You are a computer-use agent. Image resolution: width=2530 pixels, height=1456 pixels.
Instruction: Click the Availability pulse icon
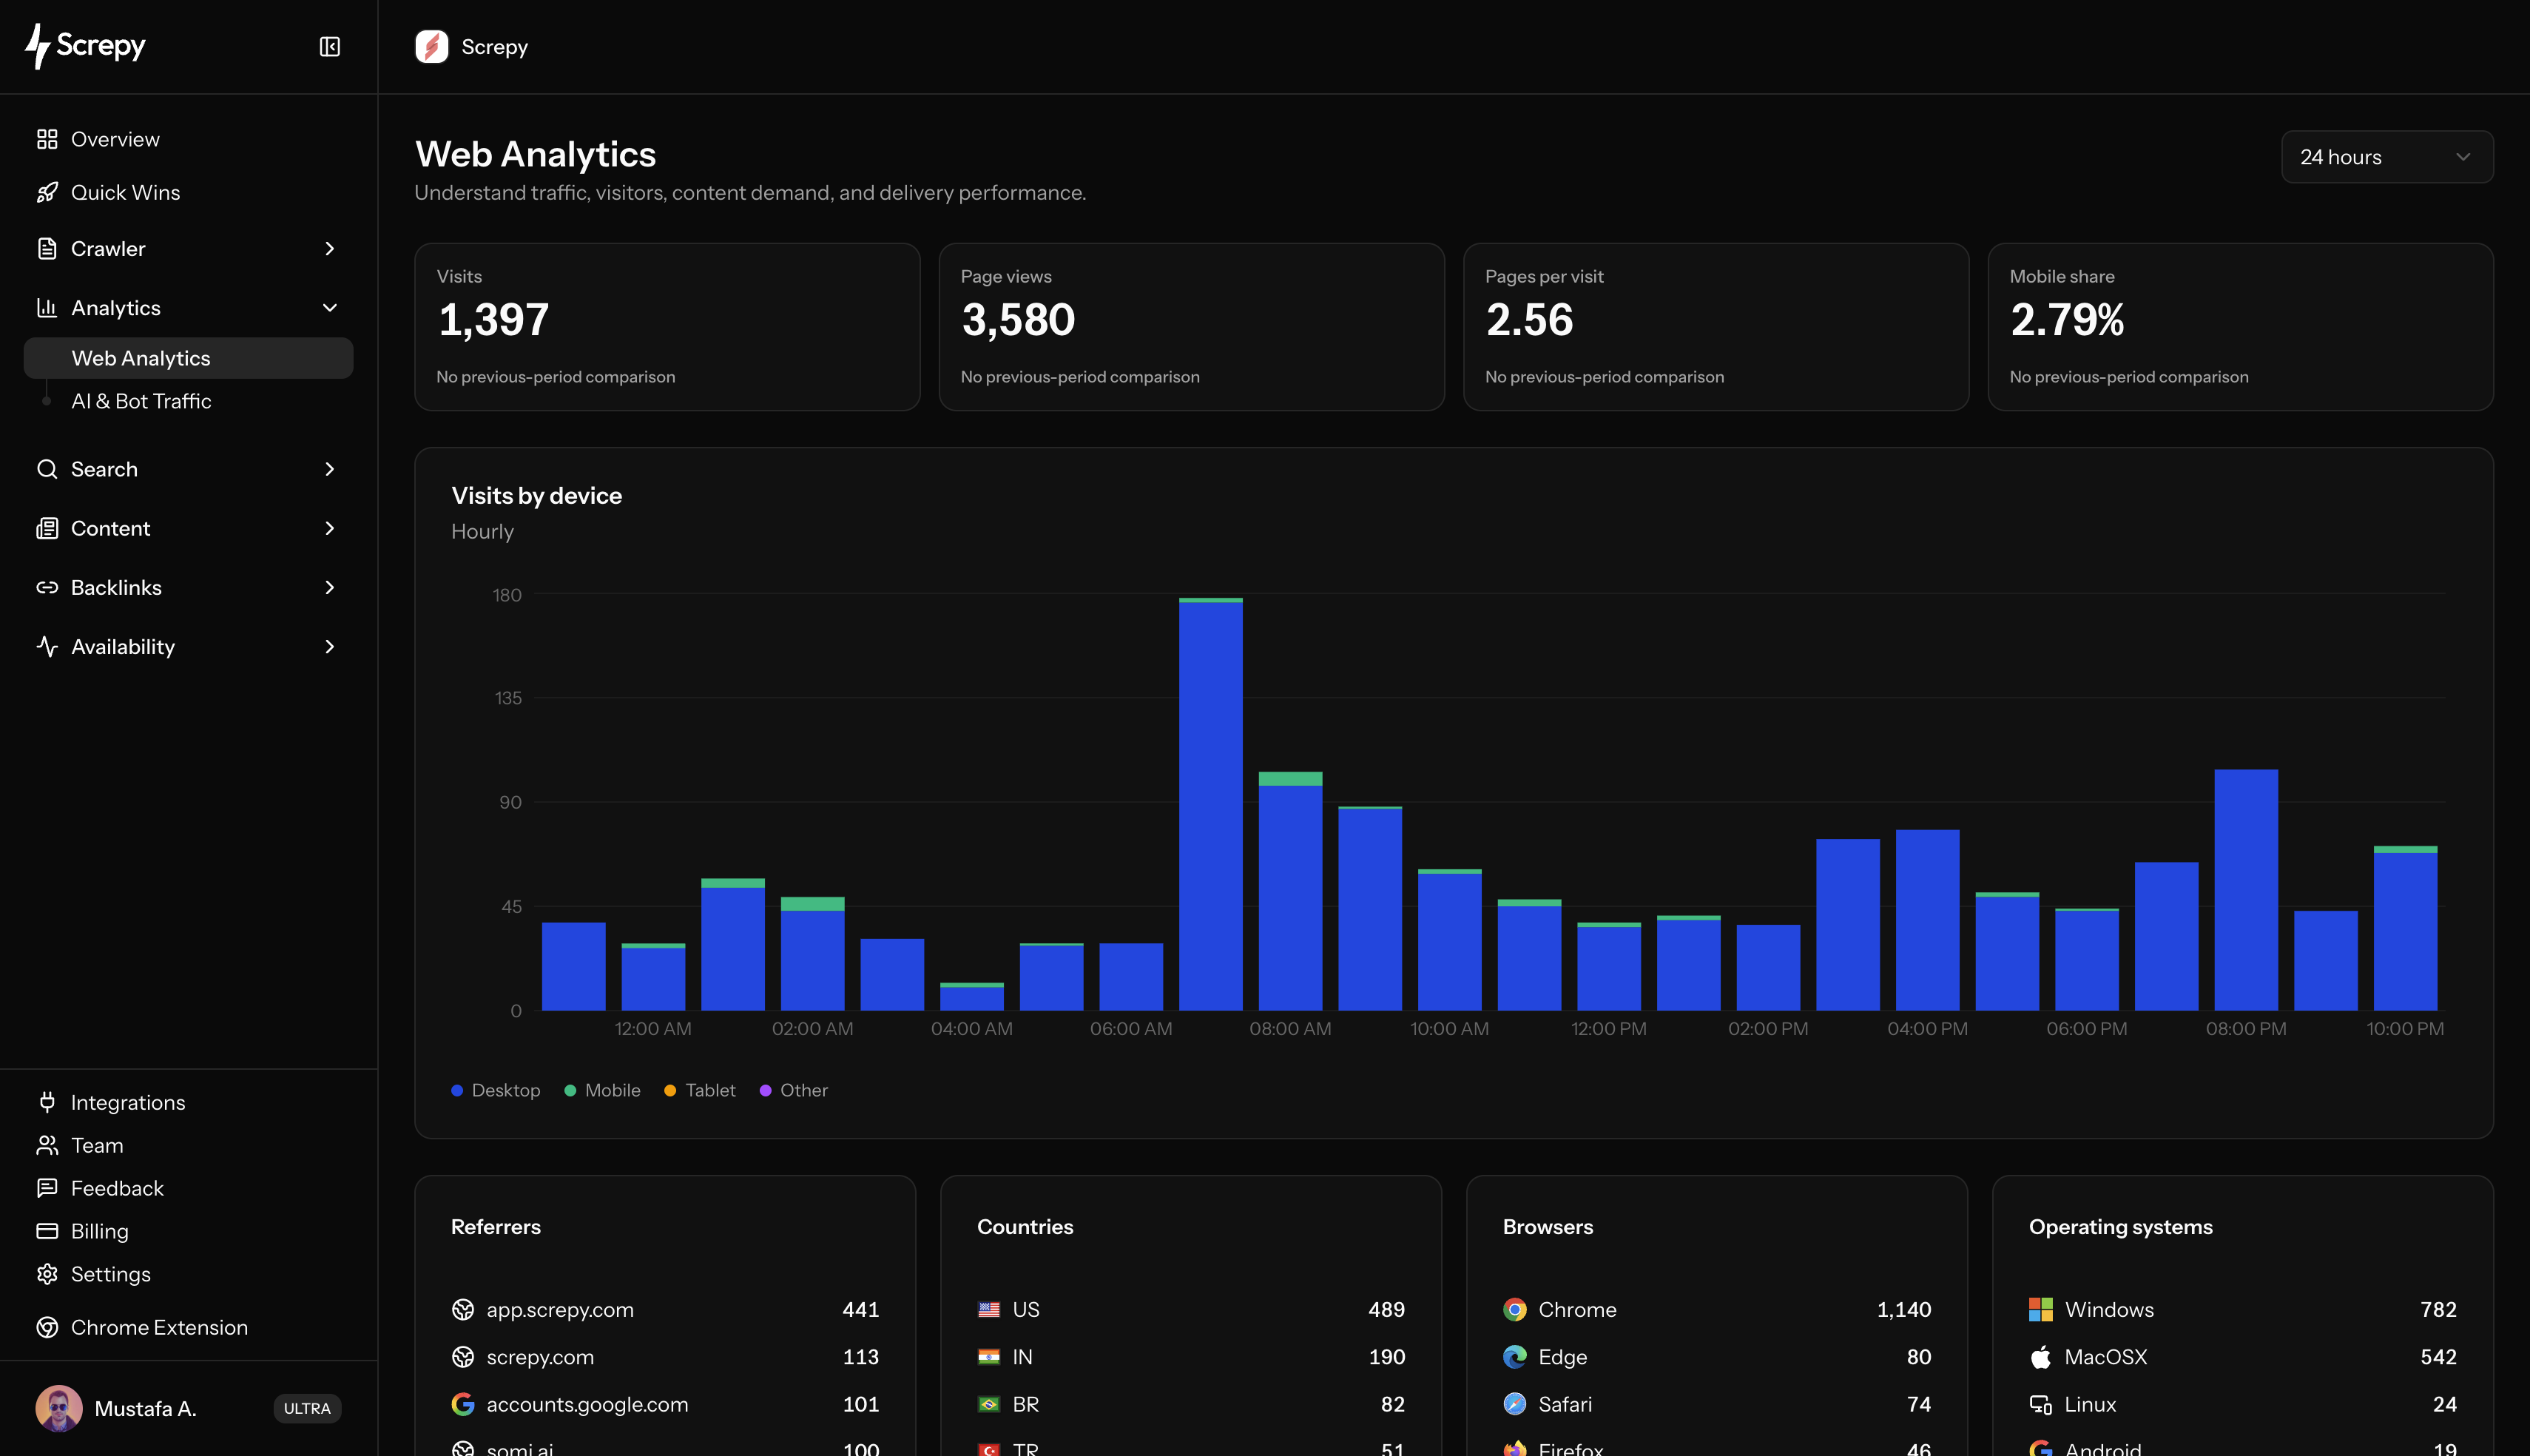[x=47, y=647]
